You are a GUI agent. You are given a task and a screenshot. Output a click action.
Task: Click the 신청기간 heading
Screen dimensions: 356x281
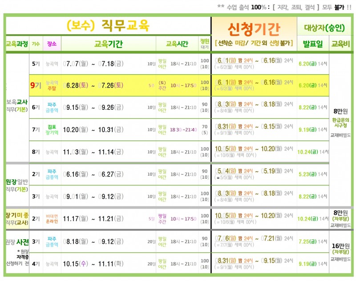[x=254, y=29]
